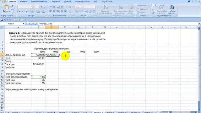Toggle Italic (К) formatting
Viewport: 201px width, 113px height.
[23, 12]
